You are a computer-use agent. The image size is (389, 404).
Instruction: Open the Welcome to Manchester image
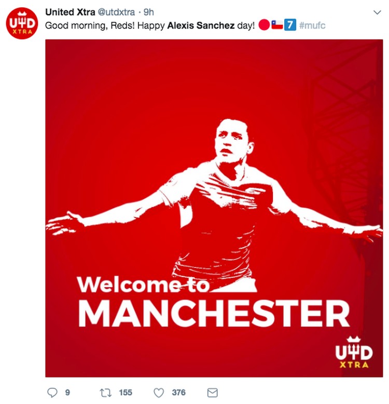pyautogui.click(x=214, y=208)
